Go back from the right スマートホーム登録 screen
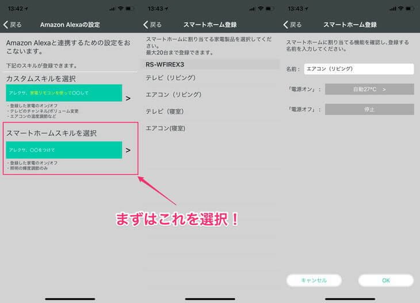Viewport: 420px width, 303px height. click(x=292, y=25)
